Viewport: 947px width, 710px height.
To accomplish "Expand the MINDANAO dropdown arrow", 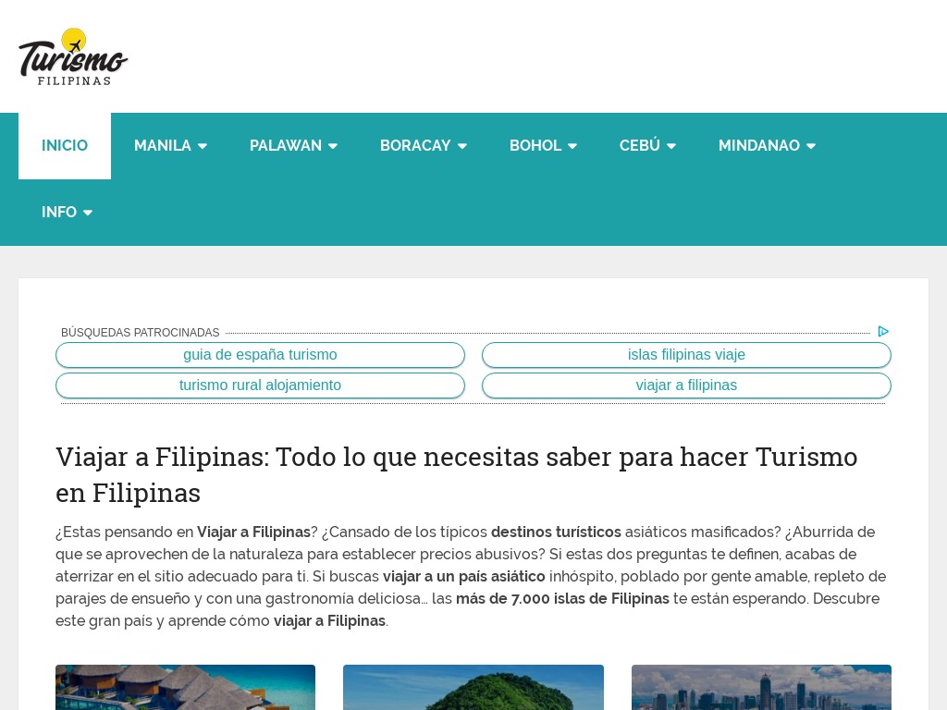I will pyautogui.click(x=811, y=146).
